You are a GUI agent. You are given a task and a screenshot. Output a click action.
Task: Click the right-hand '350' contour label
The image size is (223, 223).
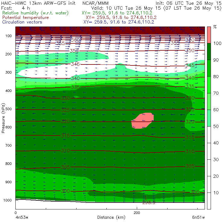[x=190, y=50]
